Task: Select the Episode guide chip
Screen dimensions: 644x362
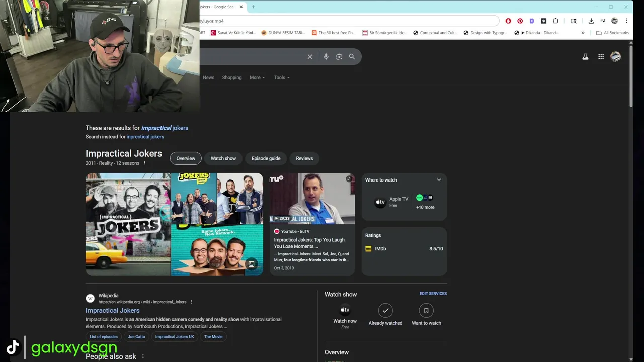Action: pos(266,158)
